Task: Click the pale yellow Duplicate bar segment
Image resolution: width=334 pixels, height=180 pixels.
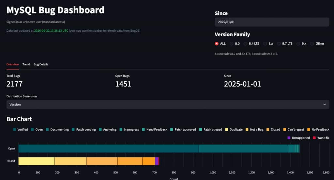Action: 37,161
